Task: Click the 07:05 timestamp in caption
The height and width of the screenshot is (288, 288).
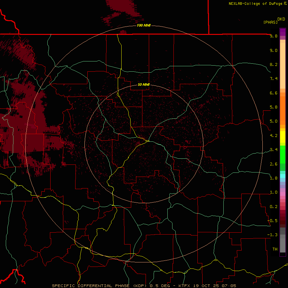Action: tap(229, 286)
